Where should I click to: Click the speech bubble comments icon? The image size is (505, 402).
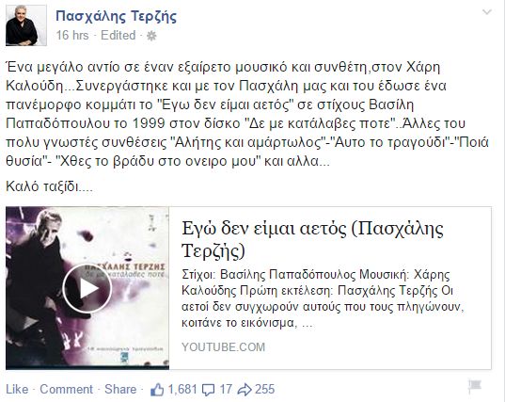click(208, 390)
